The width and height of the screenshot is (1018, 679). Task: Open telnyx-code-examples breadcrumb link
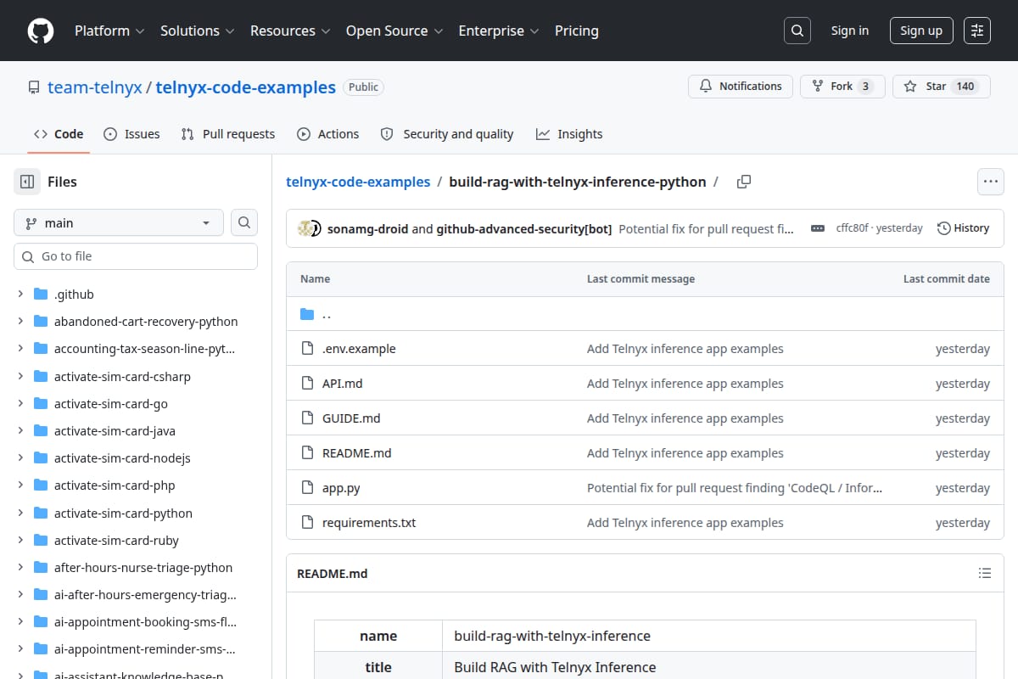358,182
